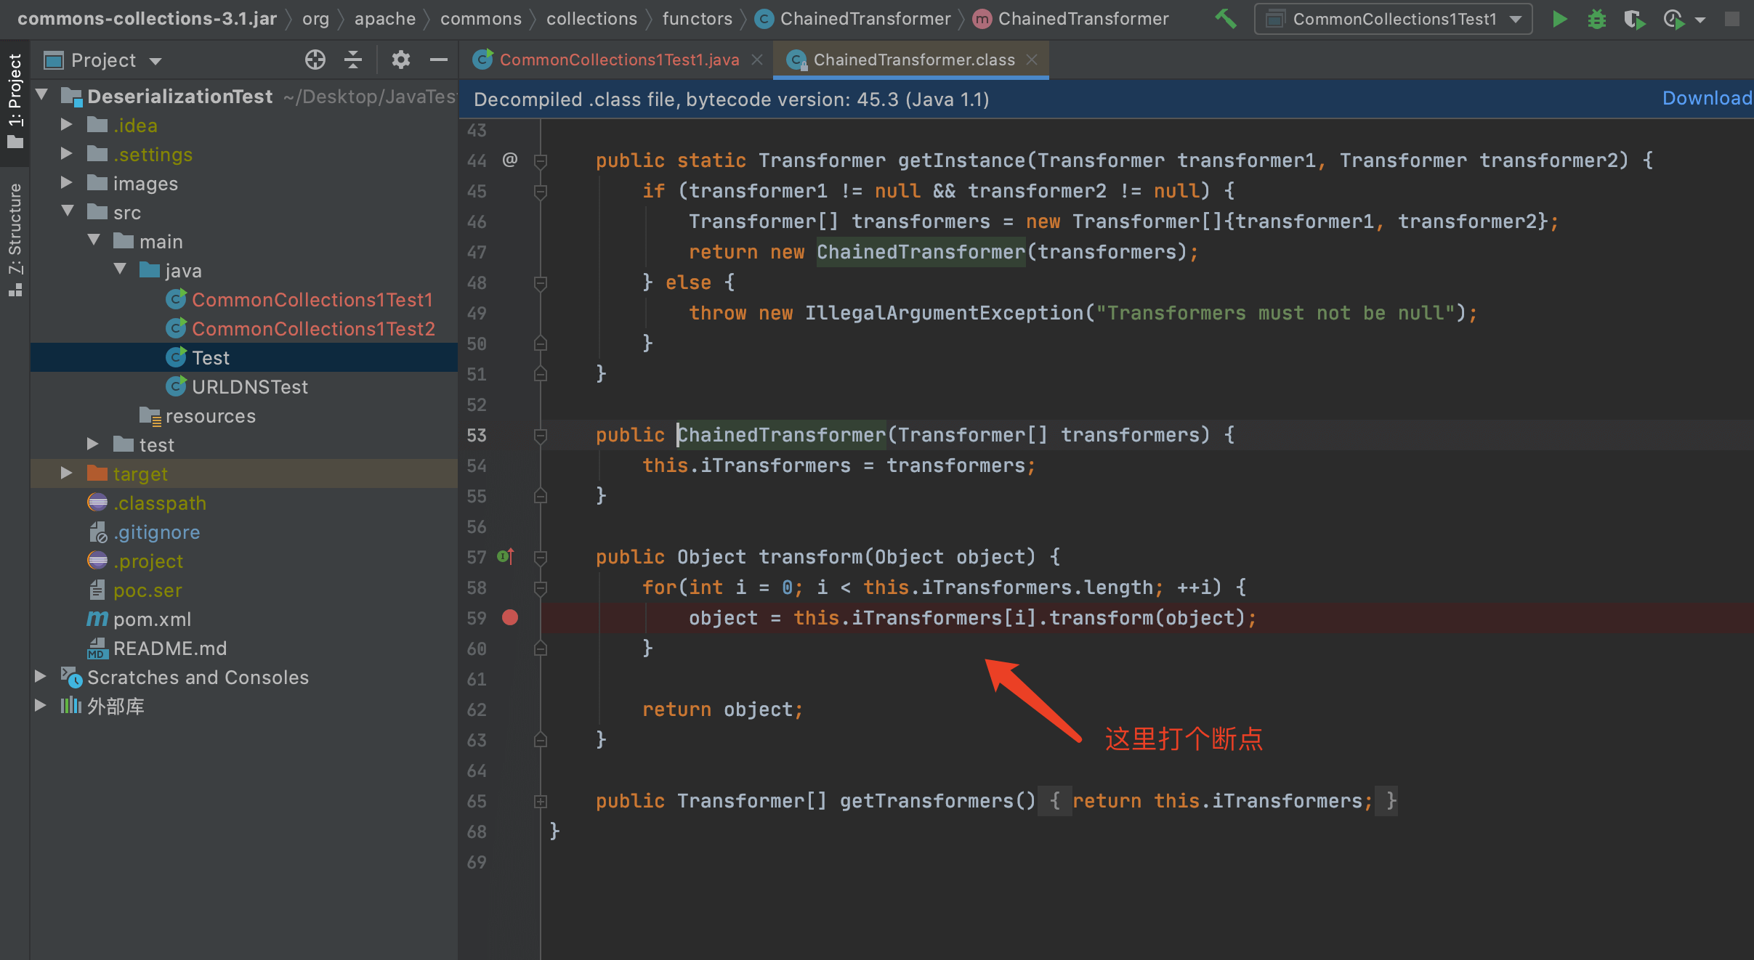
Task: Click the ChainedTransformer class breadcrumb
Action: 853,19
